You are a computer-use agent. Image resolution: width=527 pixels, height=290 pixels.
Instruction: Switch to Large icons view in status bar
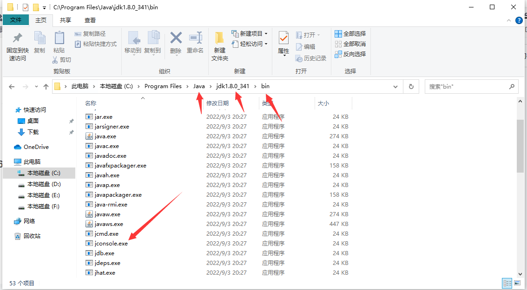[x=517, y=283]
